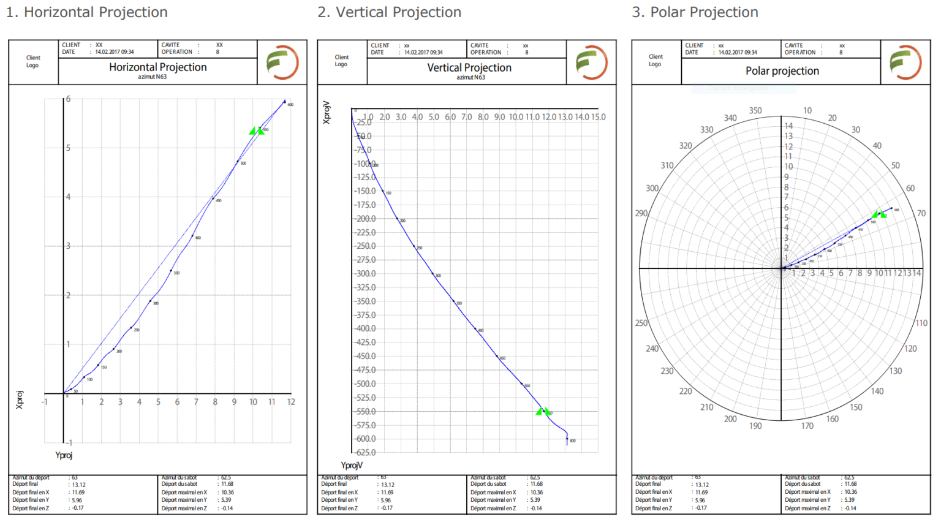Click the swirl company logo in Vertical Projection header
Viewport: 941px width, 522px height.
(x=591, y=62)
